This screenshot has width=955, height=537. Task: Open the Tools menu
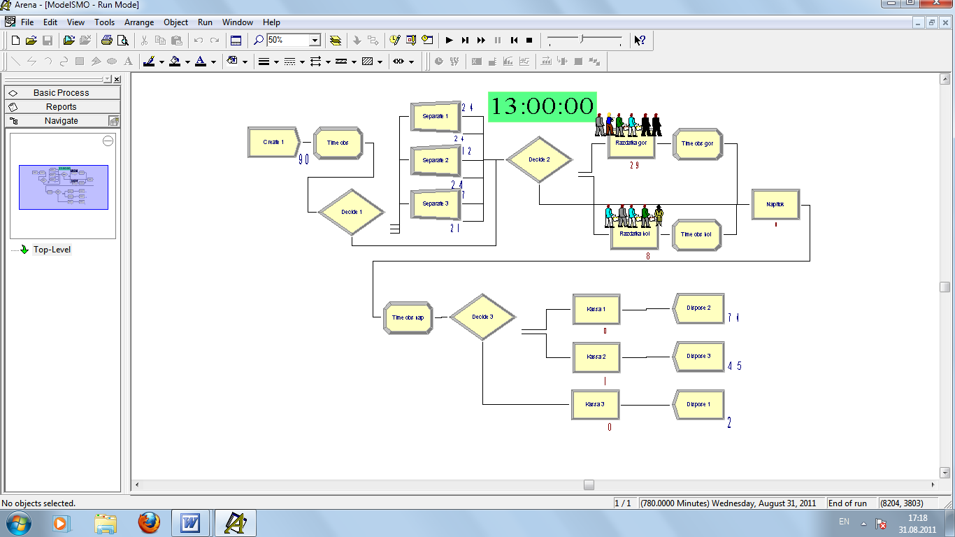pyautogui.click(x=105, y=22)
